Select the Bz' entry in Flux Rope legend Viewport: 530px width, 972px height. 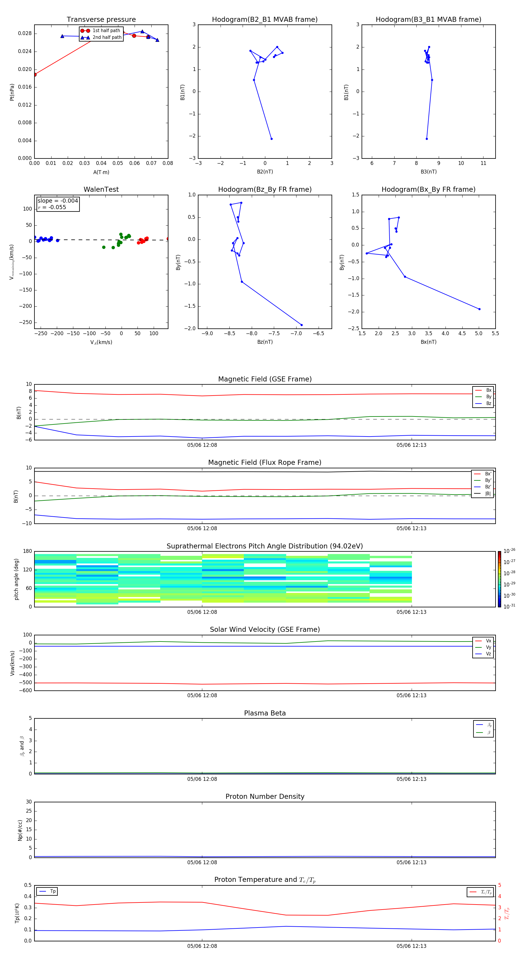click(483, 487)
